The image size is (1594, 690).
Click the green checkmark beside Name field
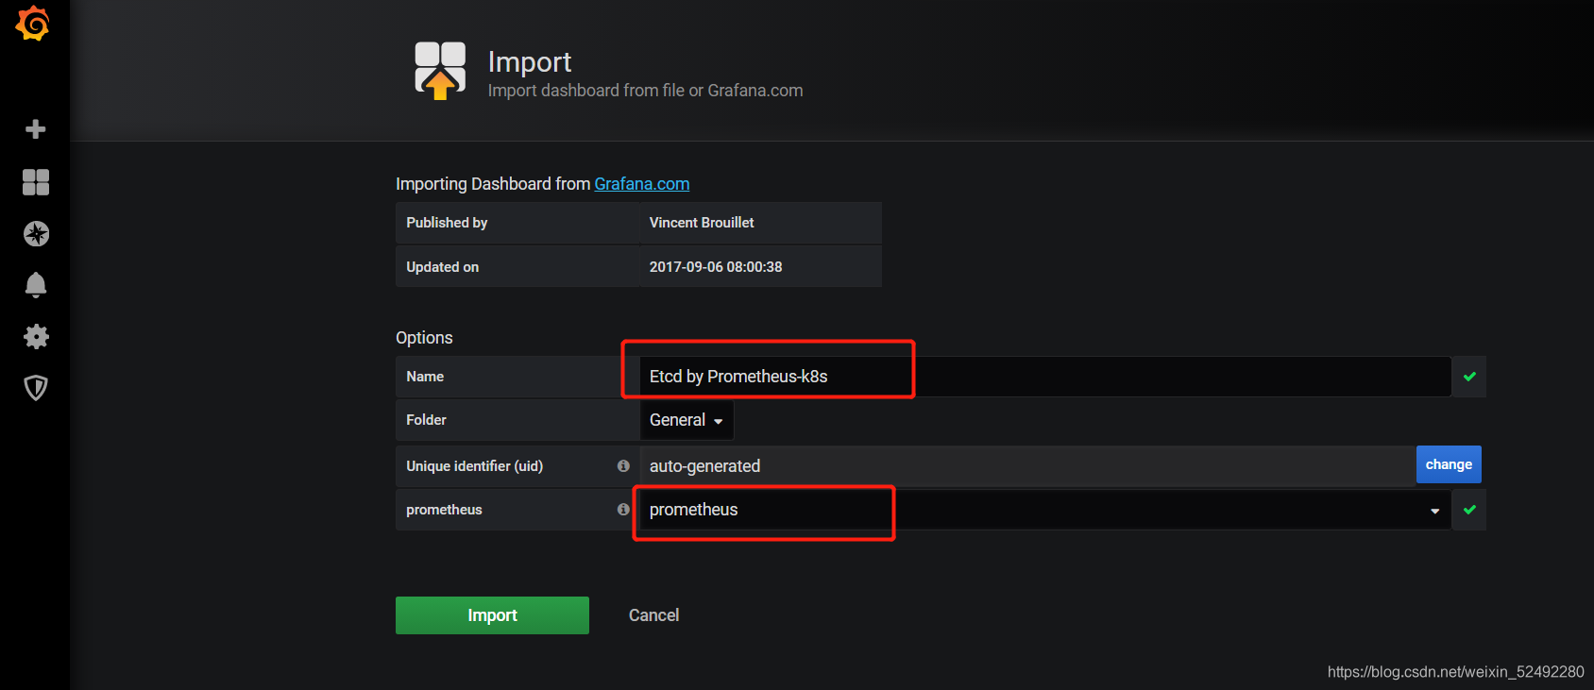click(1469, 377)
